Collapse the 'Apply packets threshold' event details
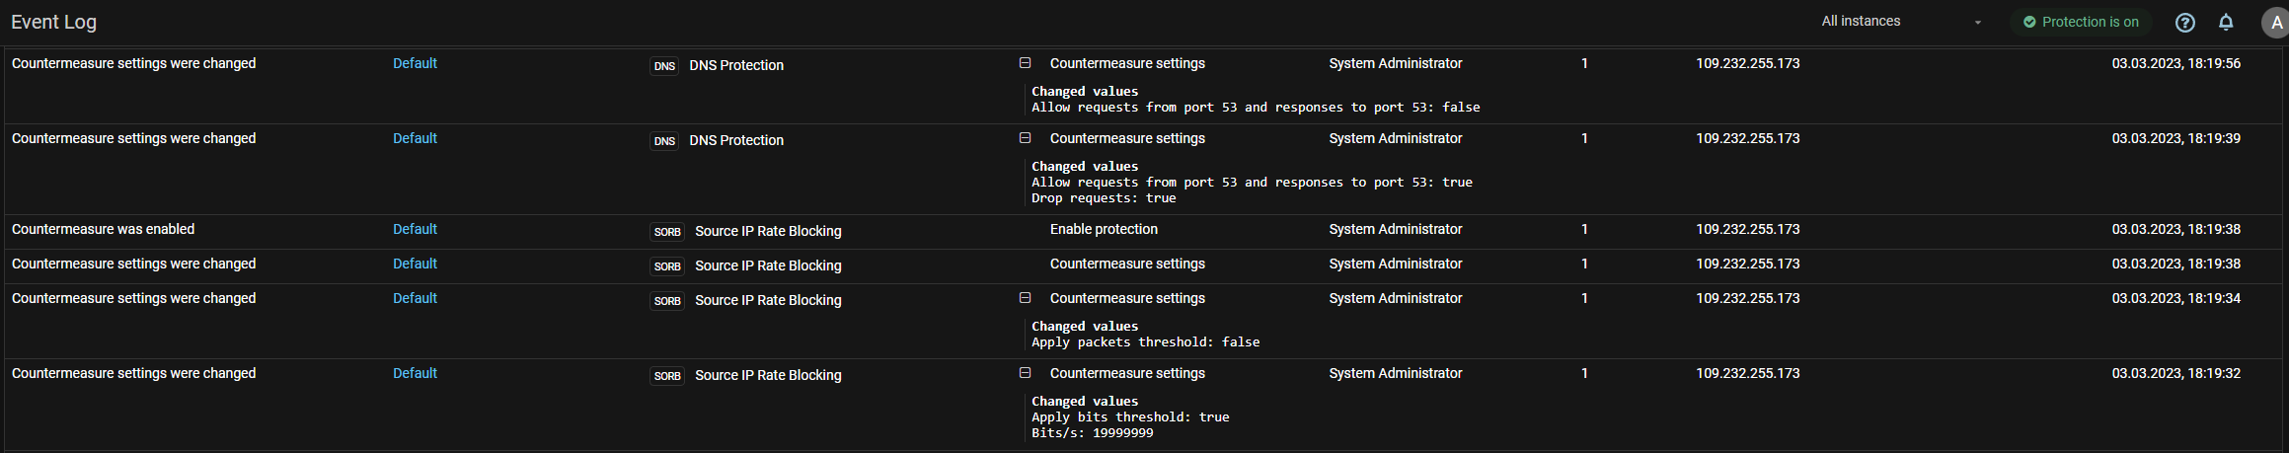Screen dimensions: 2289x453 pyautogui.click(x=1025, y=298)
